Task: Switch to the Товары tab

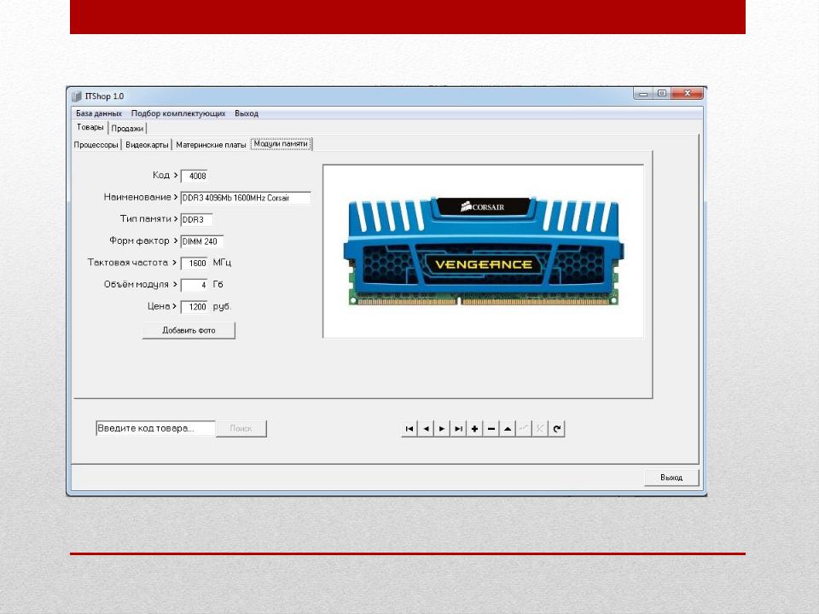Action: coord(90,127)
